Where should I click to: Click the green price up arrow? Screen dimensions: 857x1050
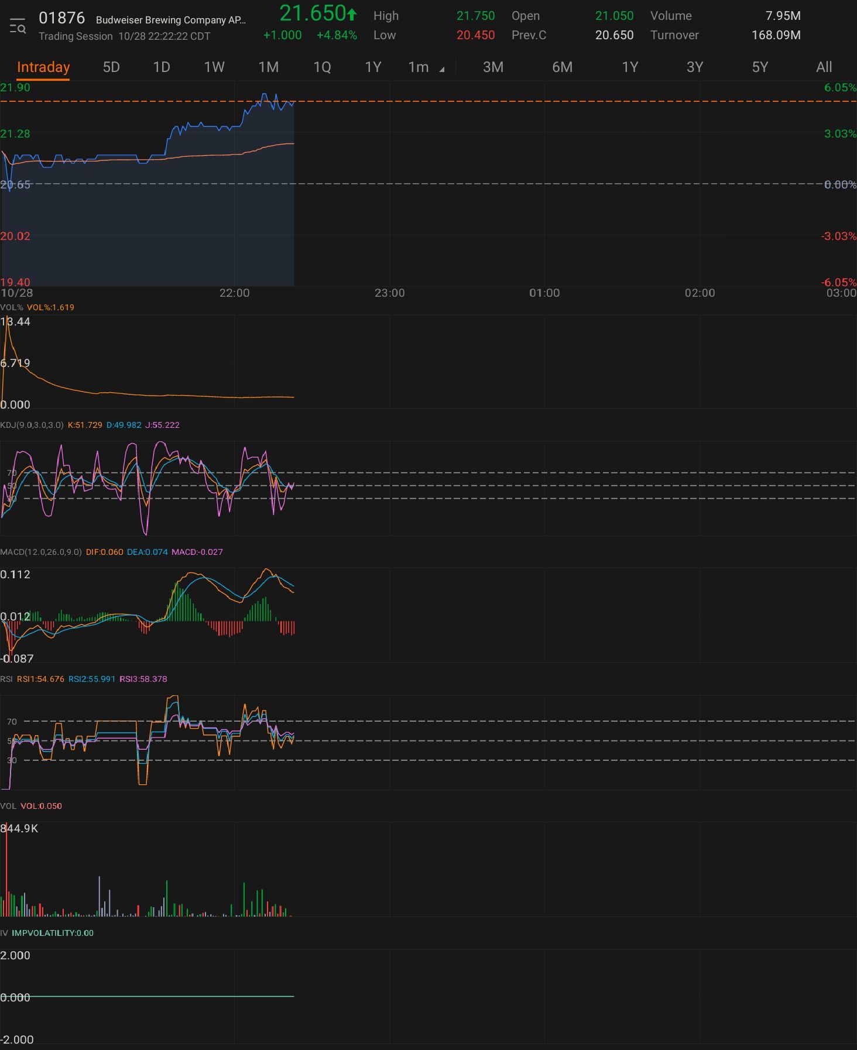352,13
